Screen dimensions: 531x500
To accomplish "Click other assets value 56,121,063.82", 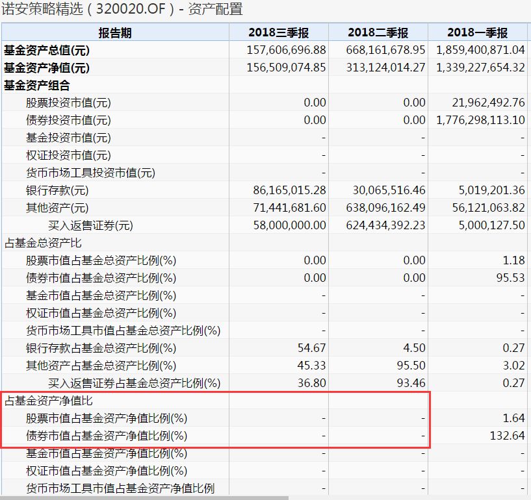I will 488,208.
